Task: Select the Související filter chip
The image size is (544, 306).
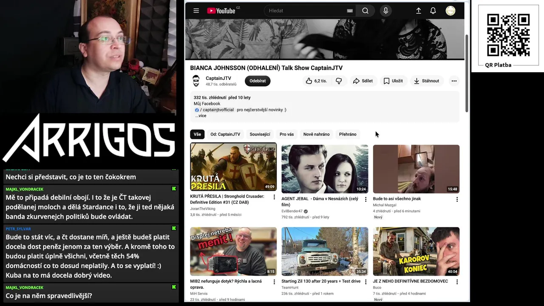Action: pyautogui.click(x=260, y=134)
